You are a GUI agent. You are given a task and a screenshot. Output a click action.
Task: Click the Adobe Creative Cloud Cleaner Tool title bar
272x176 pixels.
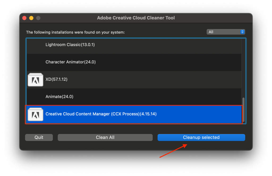136,18
